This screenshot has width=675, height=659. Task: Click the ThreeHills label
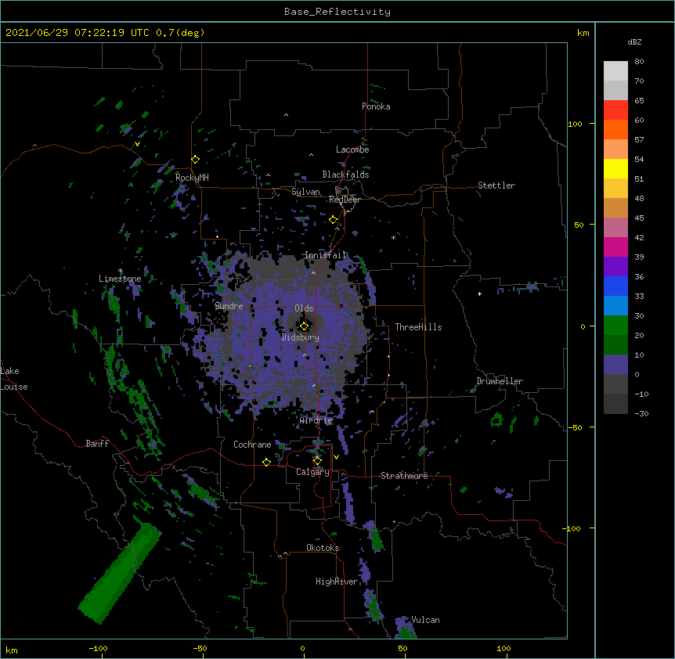click(418, 327)
